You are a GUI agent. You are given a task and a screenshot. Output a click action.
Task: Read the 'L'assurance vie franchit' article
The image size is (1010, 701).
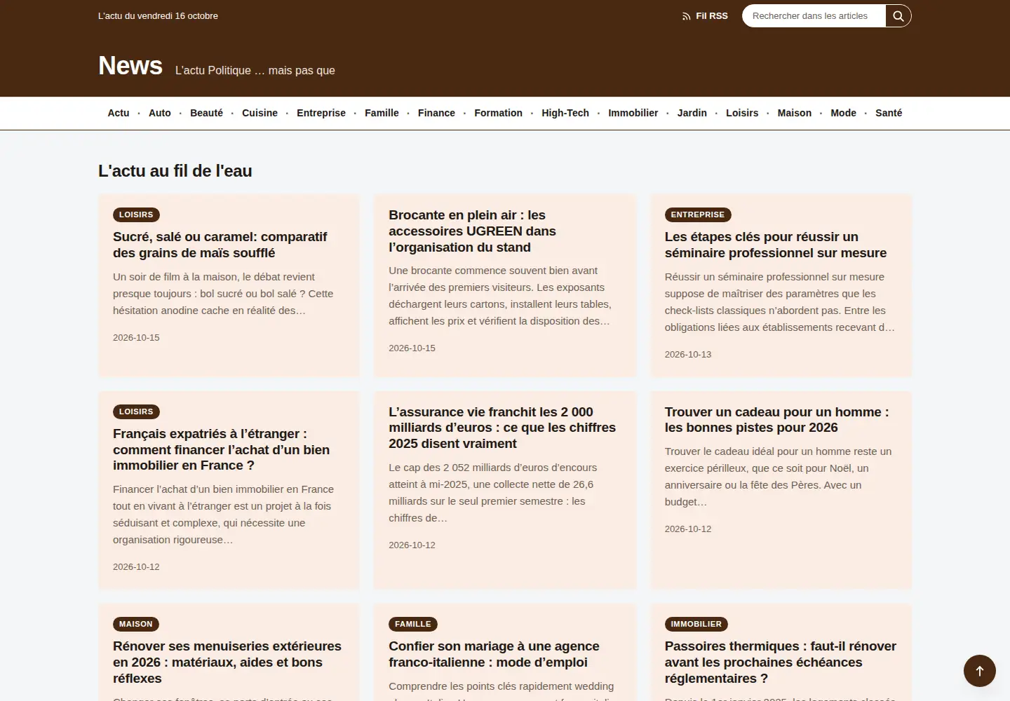(502, 428)
